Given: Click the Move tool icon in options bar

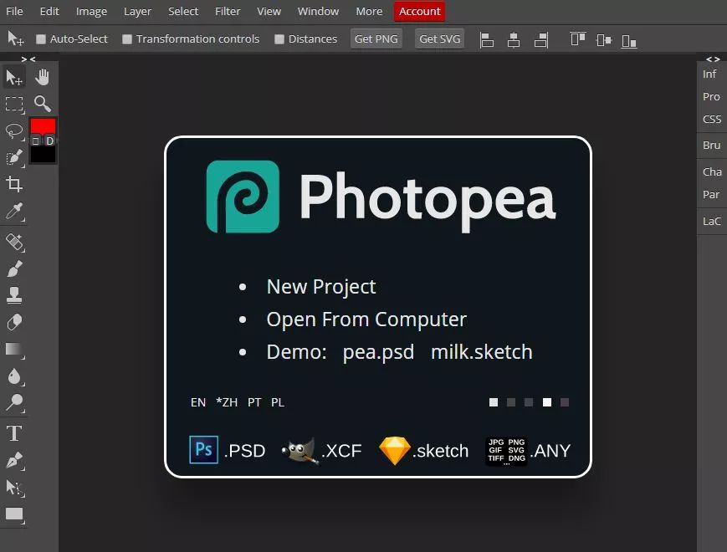Looking at the screenshot, I should tap(15, 38).
